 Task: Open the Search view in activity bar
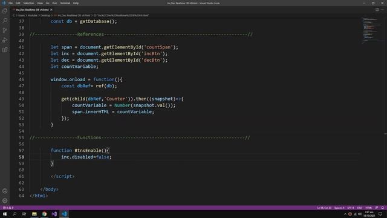tap(5, 21)
